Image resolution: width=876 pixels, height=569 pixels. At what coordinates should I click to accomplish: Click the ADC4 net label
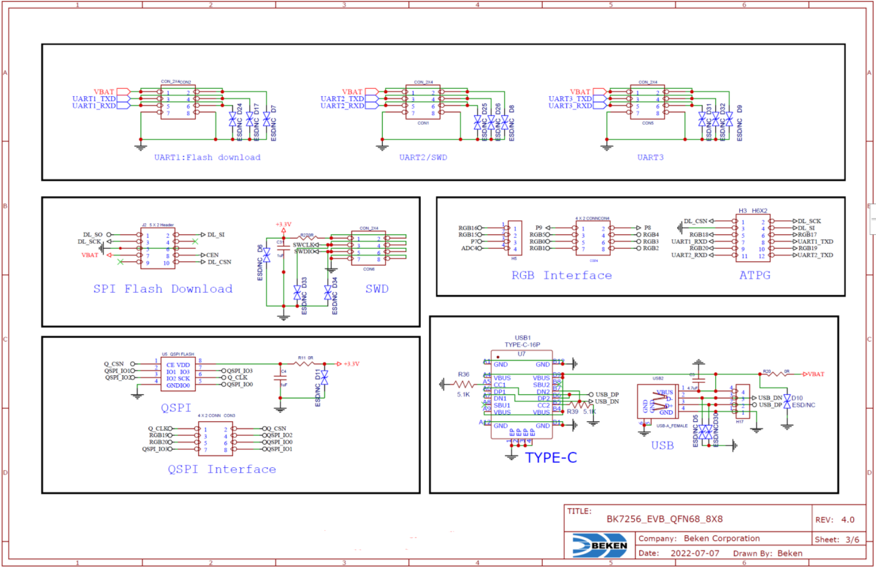tap(468, 248)
